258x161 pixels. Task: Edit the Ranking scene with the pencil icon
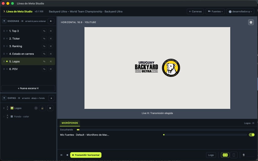tap(44, 46)
